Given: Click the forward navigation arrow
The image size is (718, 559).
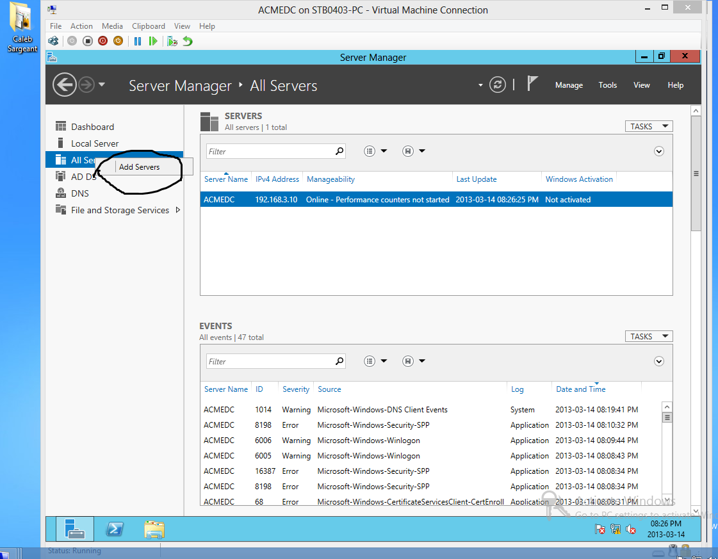Looking at the screenshot, I should coord(86,85).
